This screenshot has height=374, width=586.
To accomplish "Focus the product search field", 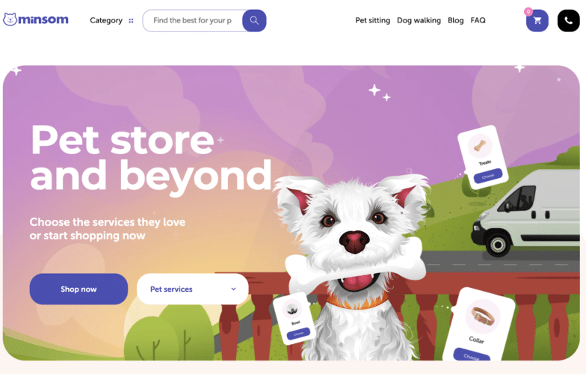I will click(x=193, y=21).
